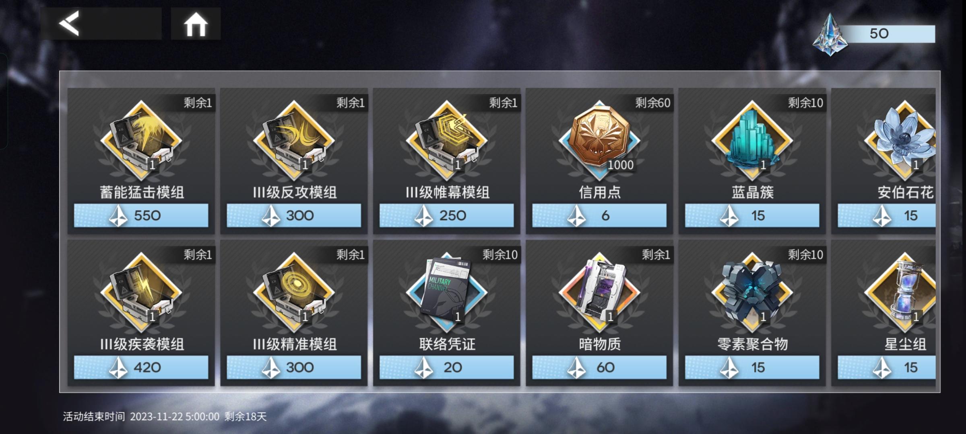The height and width of the screenshot is (434, 966).
Task: Tap the crystal currency icon
Action: click(830, 35)
